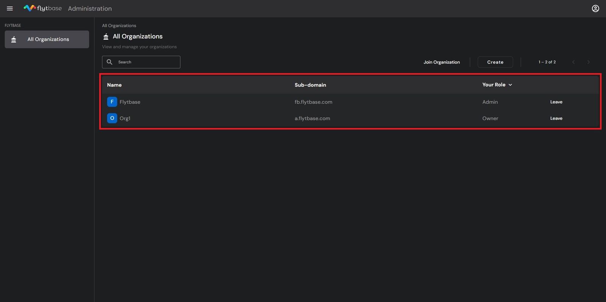Select All Organizations in the sidebar
The height and width of the screenshot is (302, 606).
pyautogui.click(x=47, y=39)
